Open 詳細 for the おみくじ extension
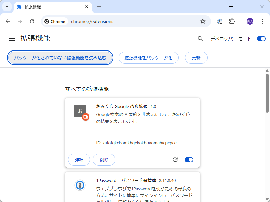The width and height of the screenshot is (270, 202). 79,160
